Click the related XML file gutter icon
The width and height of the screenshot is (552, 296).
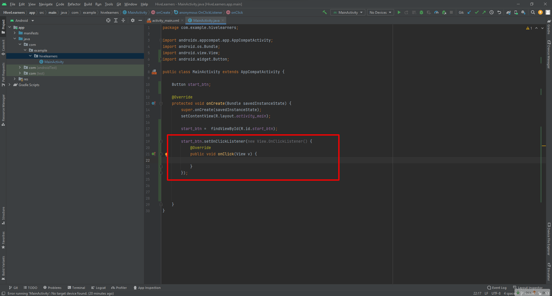pos(154,72)
